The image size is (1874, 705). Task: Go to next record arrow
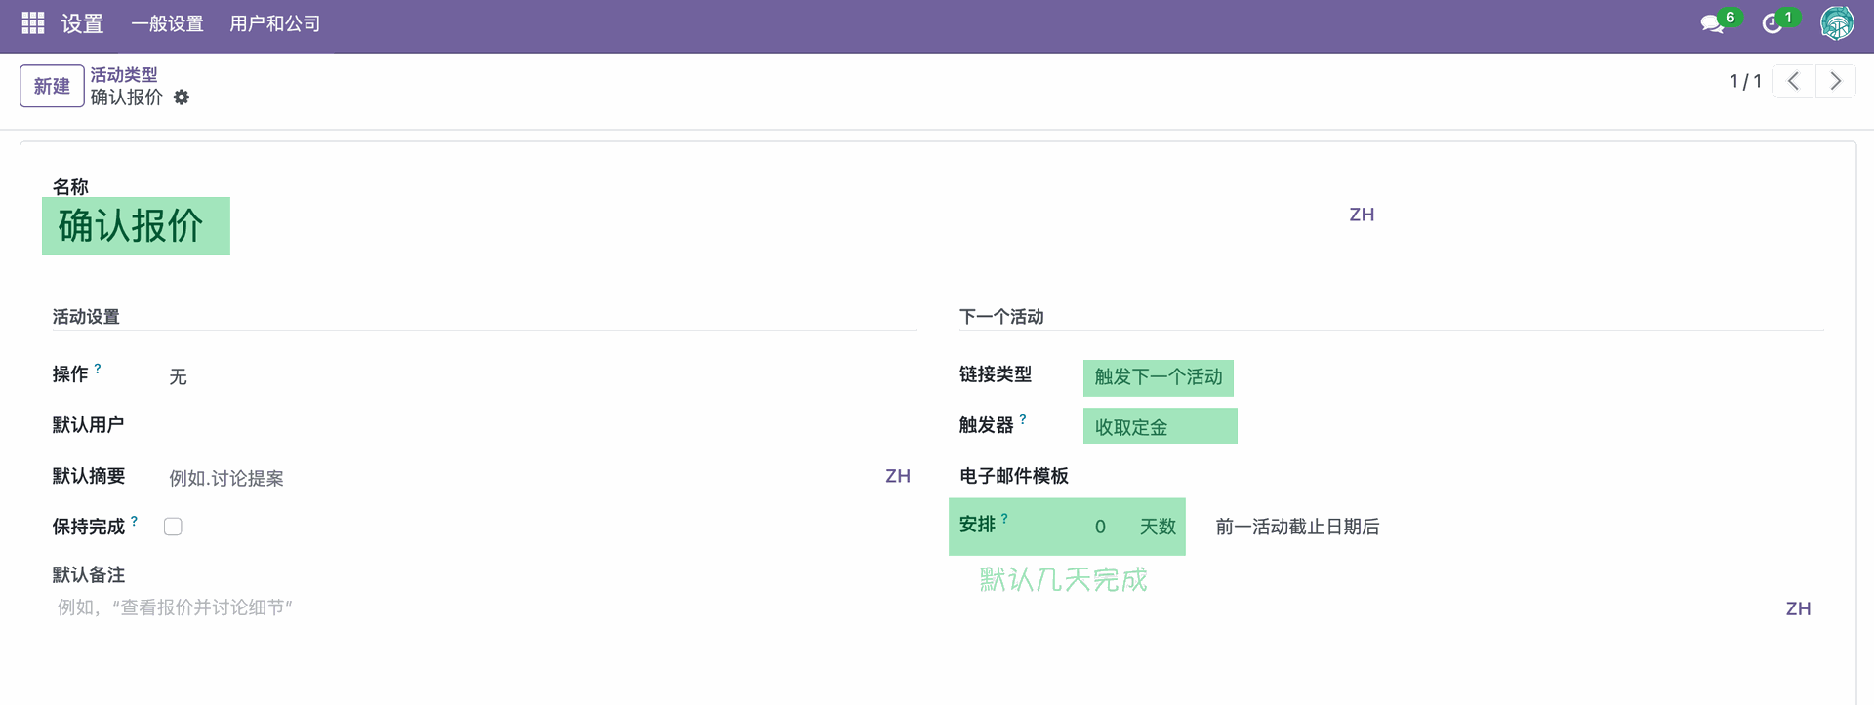(1835, 81)
